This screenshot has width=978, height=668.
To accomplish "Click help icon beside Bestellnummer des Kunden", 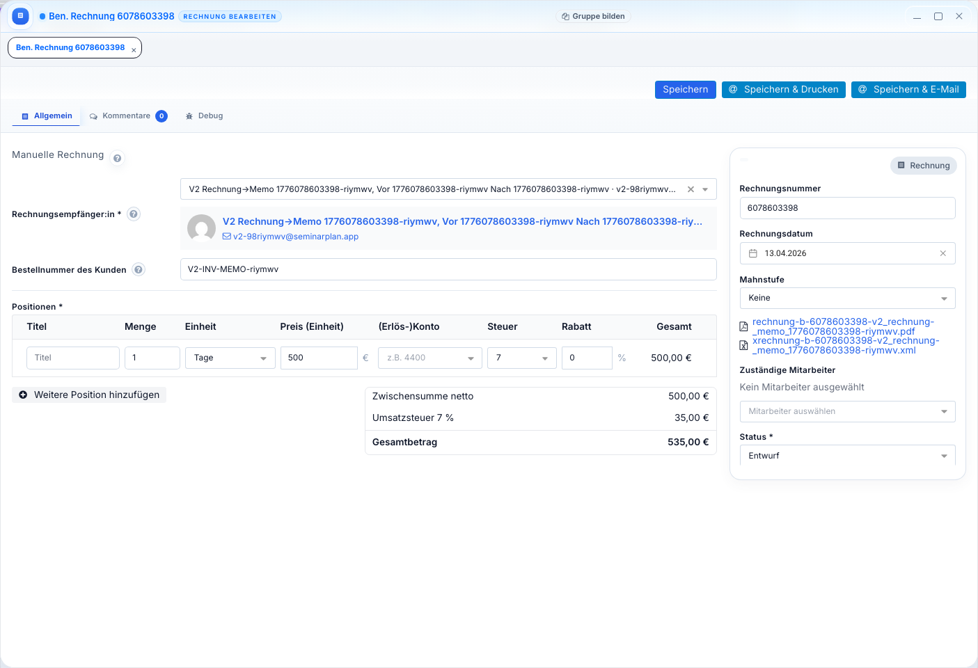I will [139, 270].
